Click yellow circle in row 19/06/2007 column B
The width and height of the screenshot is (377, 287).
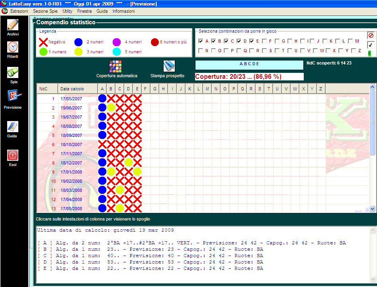111,108
